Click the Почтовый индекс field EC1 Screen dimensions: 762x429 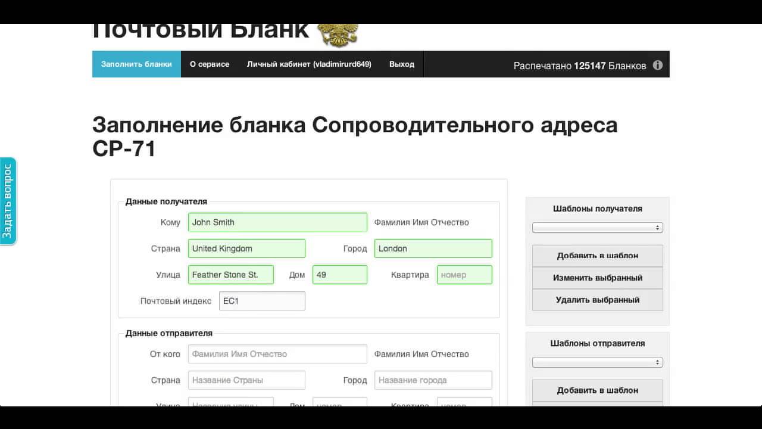[x=262, y=301]
